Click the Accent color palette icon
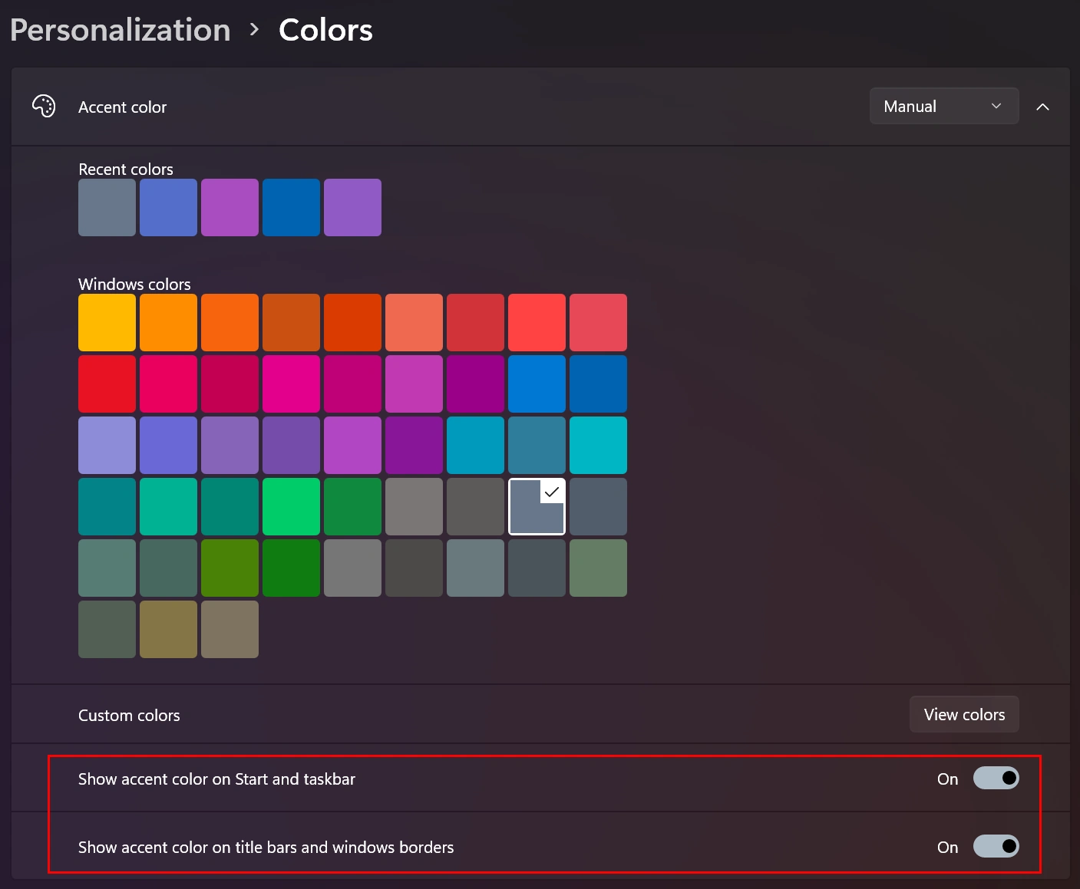Viewport: 1080px width, 889px height. coord(44,106)
